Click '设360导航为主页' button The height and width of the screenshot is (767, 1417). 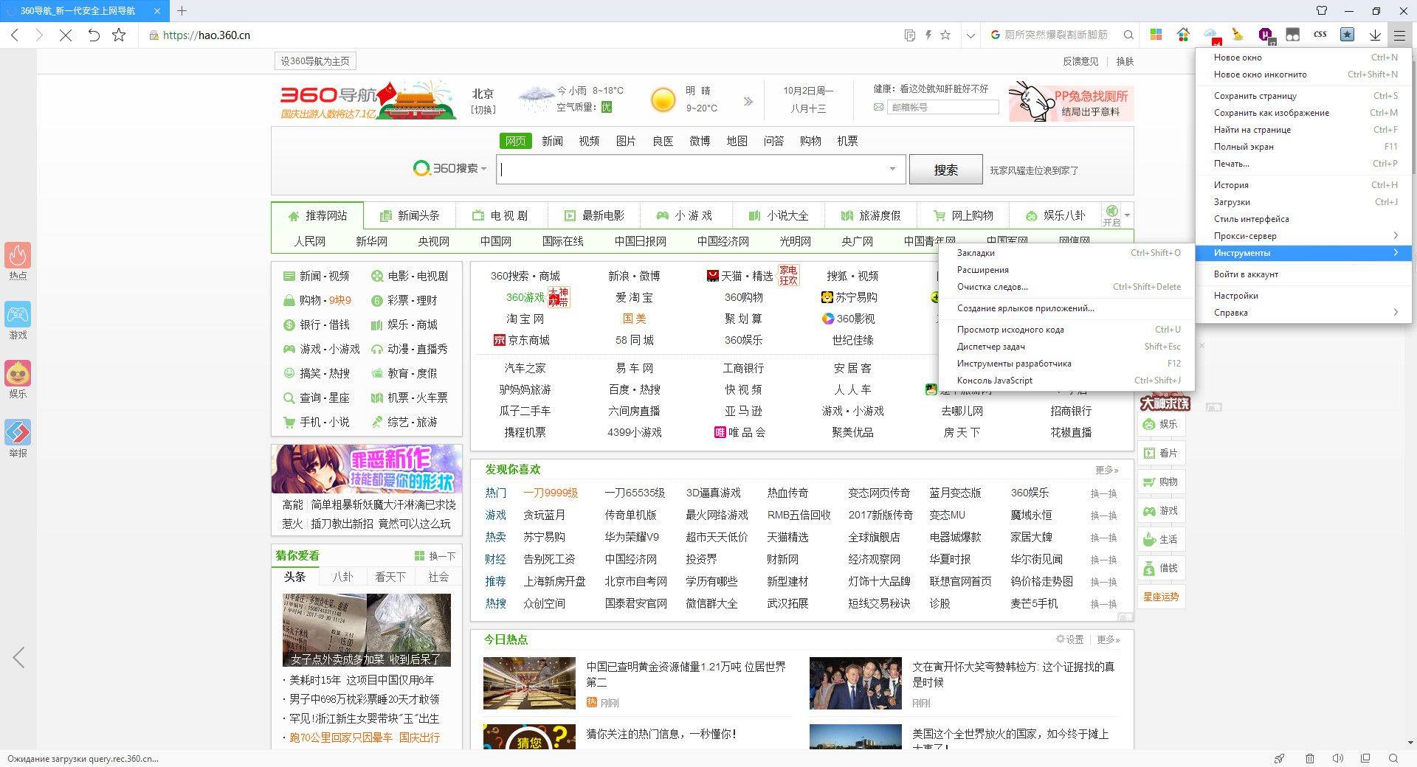tap(315, 61)
